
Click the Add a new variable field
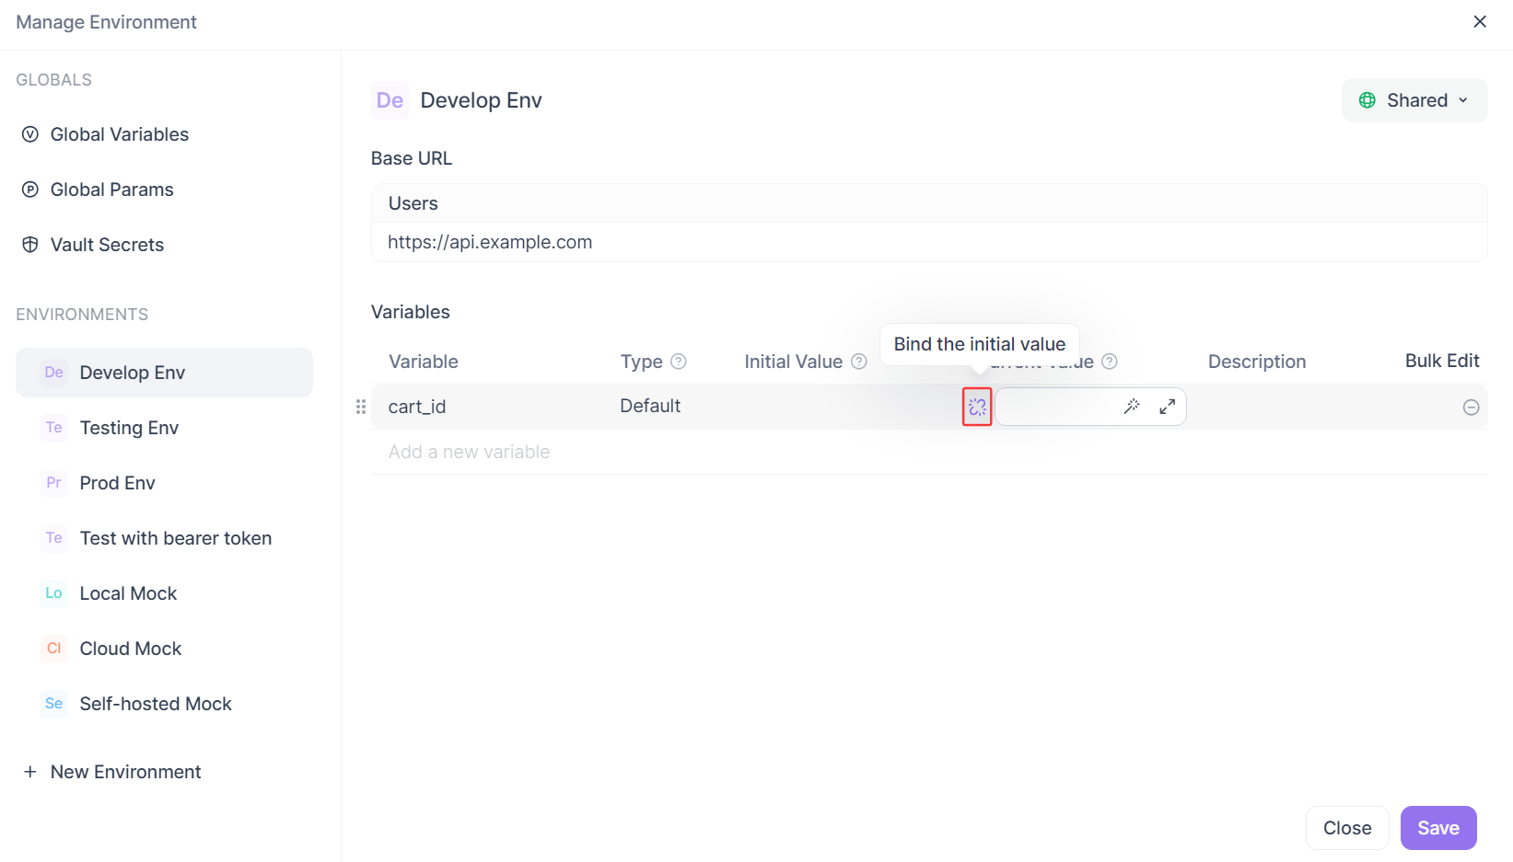click(x=469, y=452)
